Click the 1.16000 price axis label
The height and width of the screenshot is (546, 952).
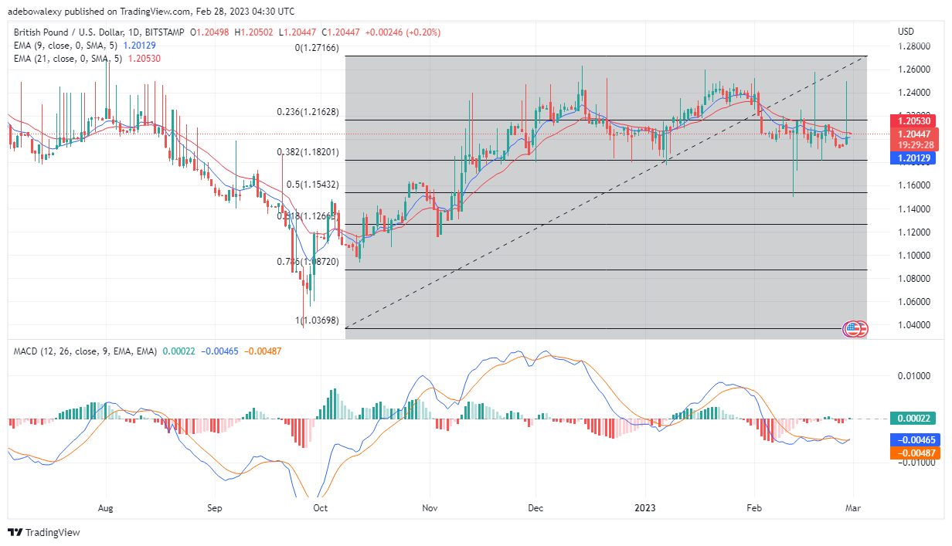click(x=913, y=185)
